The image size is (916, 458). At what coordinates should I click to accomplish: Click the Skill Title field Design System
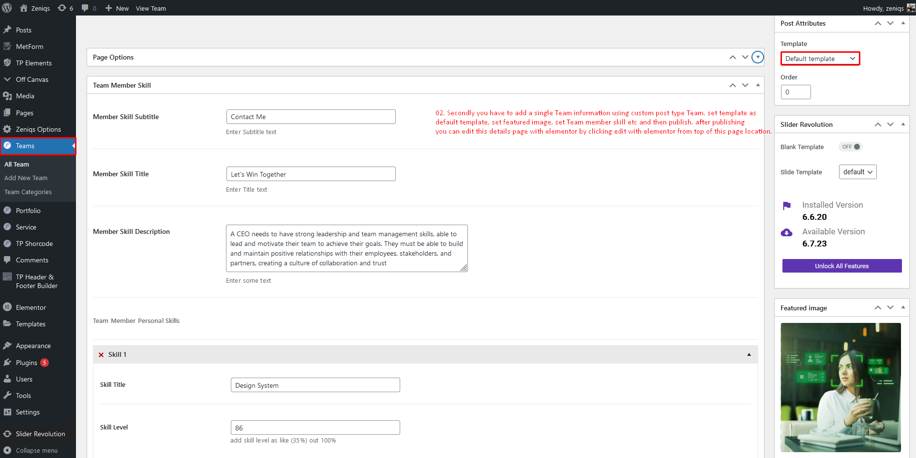click(x=315, y=385)
